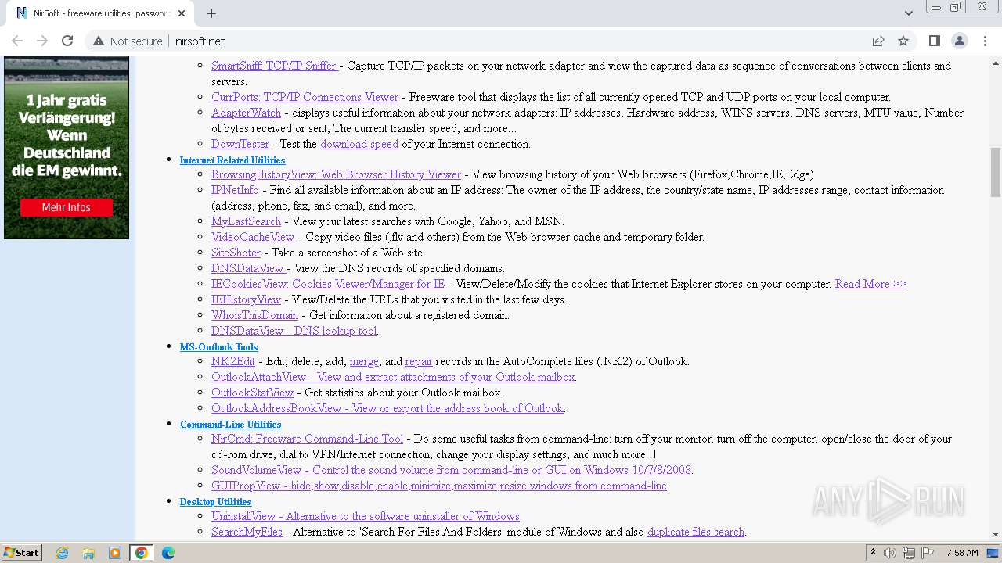
Task: Open the Action Center flag icon
Action: point(928,553)
